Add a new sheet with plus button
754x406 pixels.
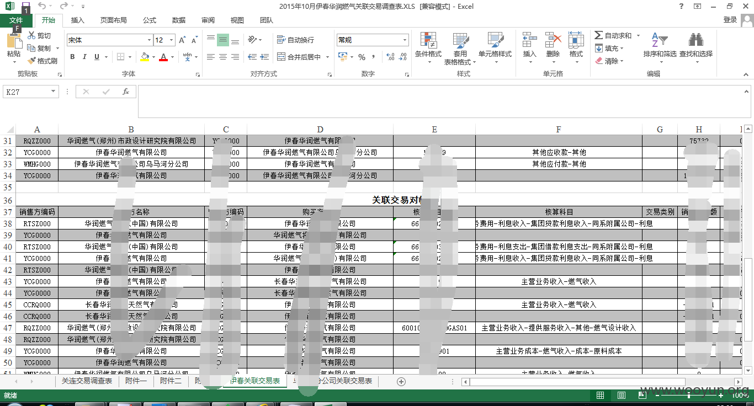[401, 382]
